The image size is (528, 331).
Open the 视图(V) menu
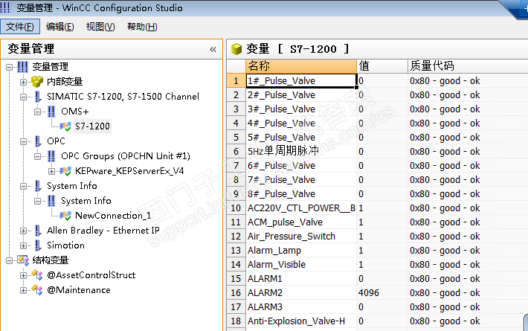pos(100,27)
